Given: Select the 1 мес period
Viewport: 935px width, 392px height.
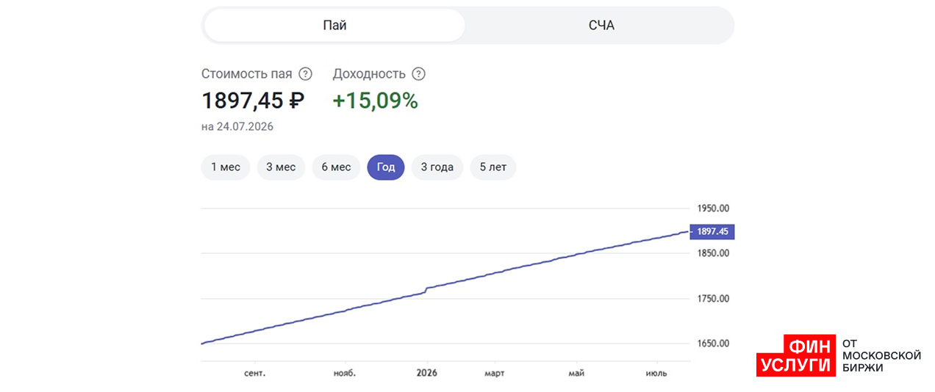Looking at the screenshot, I should click(x=226, y=167).
